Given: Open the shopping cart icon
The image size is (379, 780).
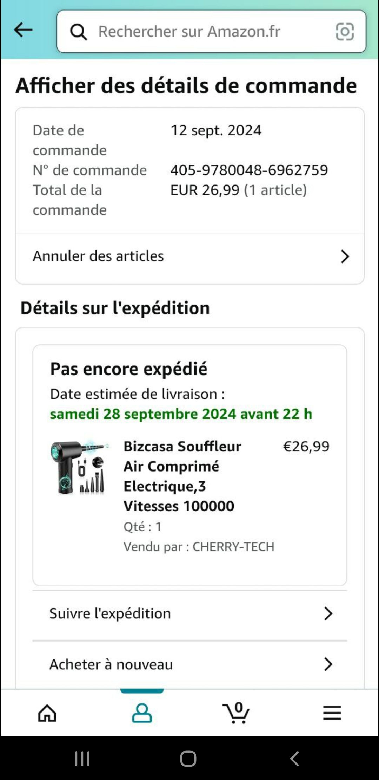Looking at the screenshot, I should pos(236,713).
